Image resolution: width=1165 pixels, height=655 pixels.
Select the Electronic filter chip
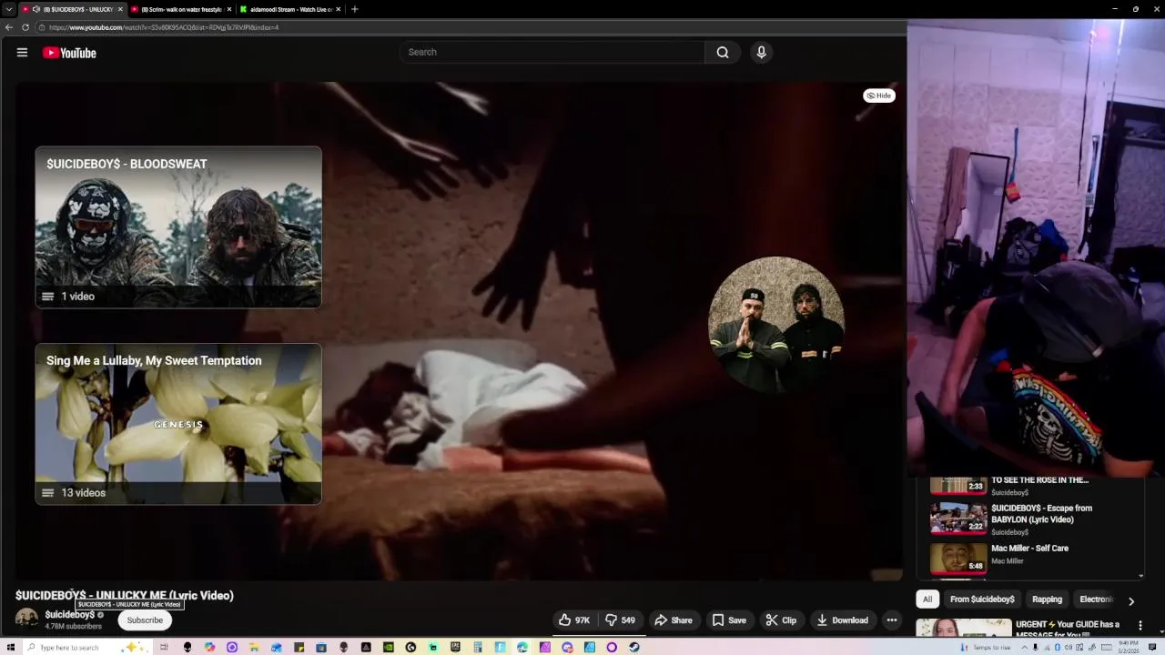1096,600
